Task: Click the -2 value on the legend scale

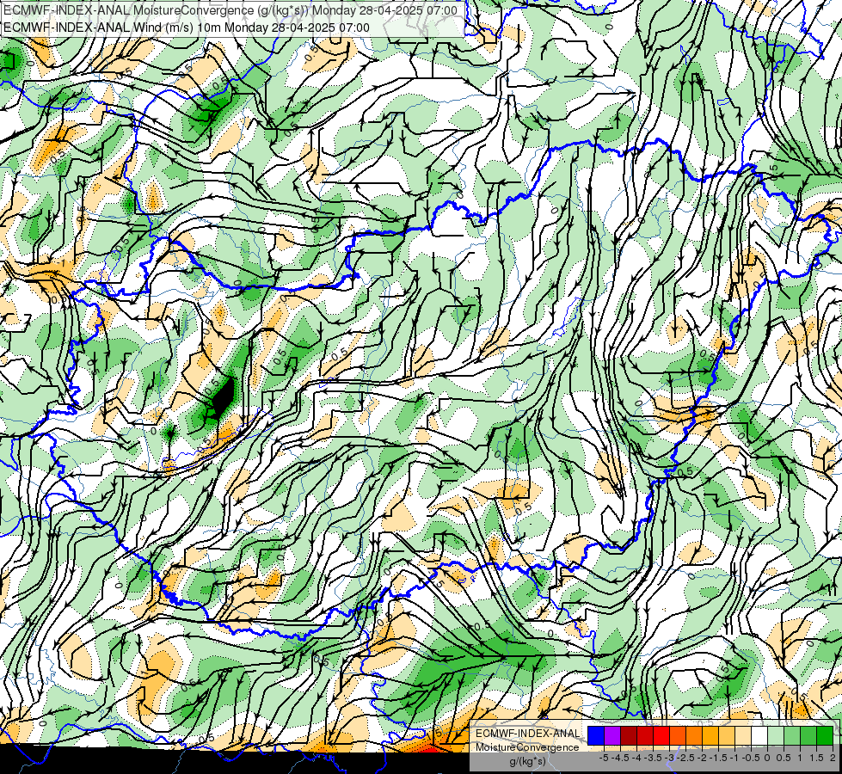Action: (x=702, y=758)
